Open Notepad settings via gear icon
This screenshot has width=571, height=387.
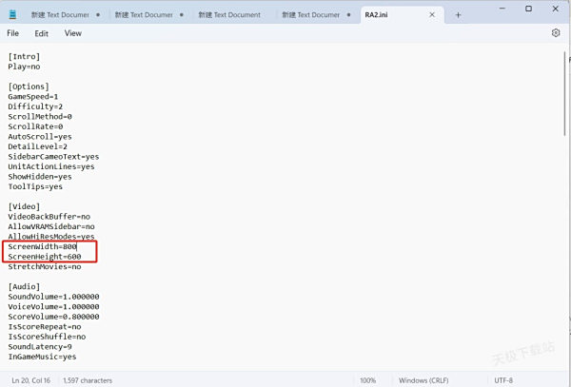point(556,33)
